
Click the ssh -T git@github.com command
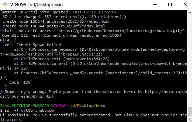point(29,110)
